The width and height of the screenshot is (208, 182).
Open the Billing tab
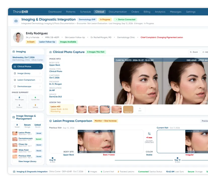pyautogui.click(x=147, y=12)
